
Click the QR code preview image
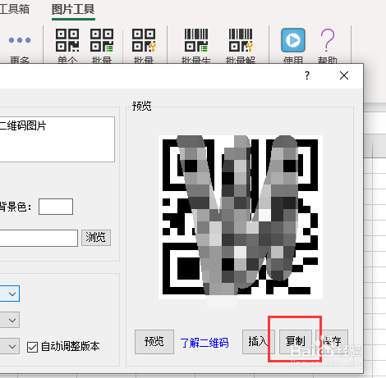point(241,217)
